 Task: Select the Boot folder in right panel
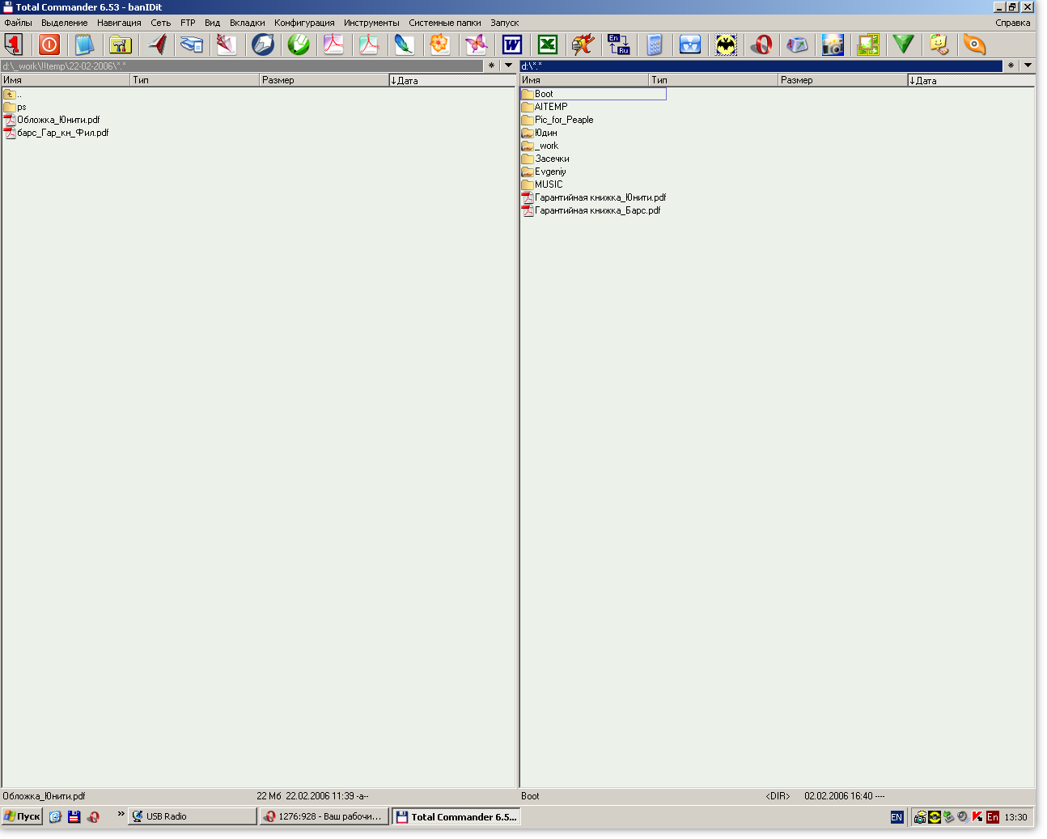coord(593,94)
